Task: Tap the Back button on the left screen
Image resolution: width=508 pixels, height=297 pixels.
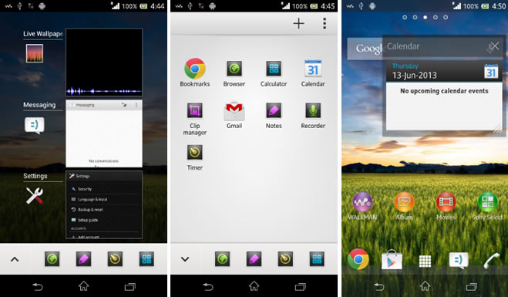Action: click(x=38, y=287)
